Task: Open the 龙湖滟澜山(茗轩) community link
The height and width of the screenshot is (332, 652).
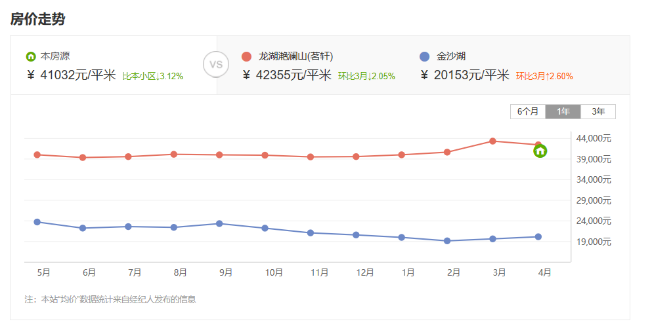Action: [x=300, y=56]
